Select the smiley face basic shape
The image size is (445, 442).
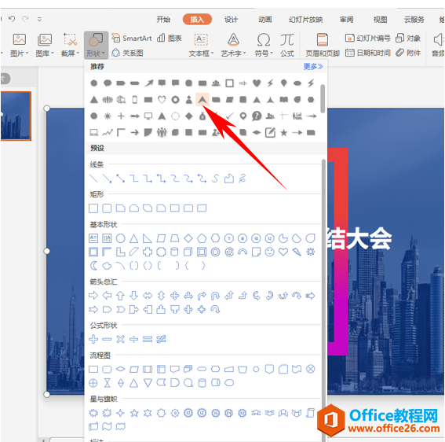(x=270, y=252)
